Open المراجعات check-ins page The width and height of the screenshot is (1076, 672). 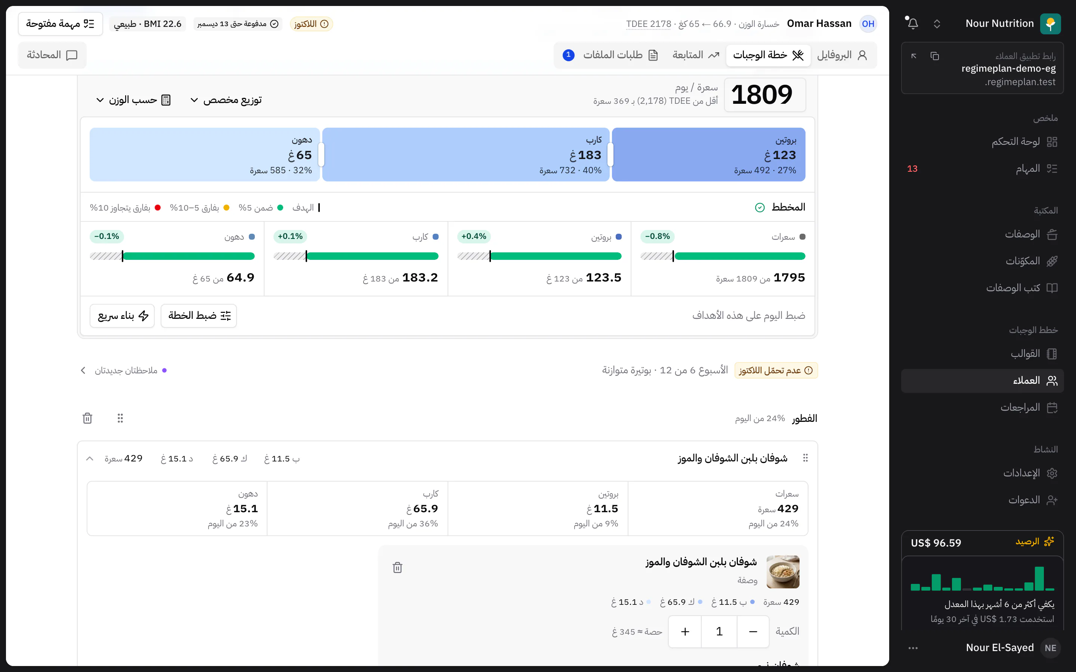coord(982,408)
